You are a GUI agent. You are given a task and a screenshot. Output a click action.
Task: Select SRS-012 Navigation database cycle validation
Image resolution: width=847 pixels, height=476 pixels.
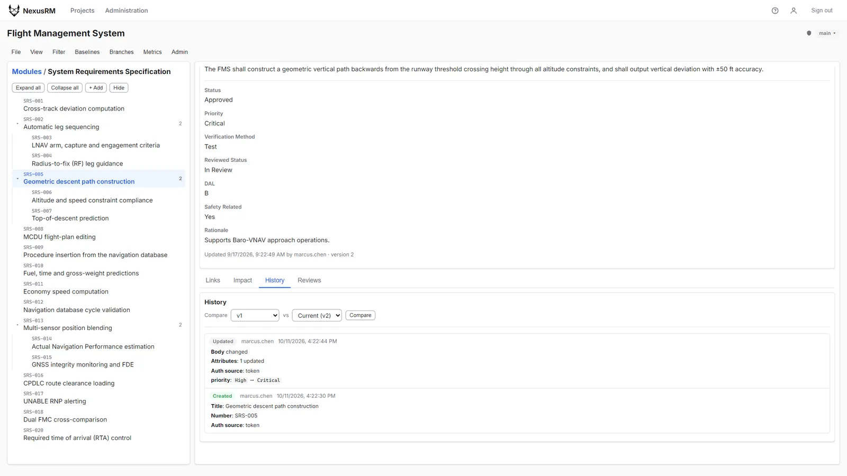point(99,306)
